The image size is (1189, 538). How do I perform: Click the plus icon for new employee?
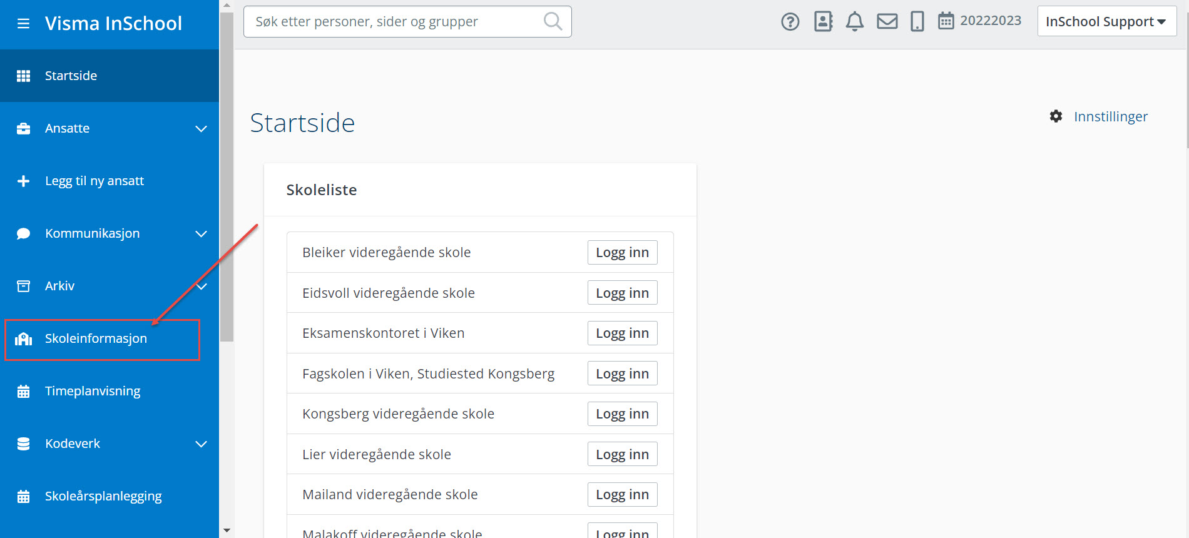pos(23,181)
